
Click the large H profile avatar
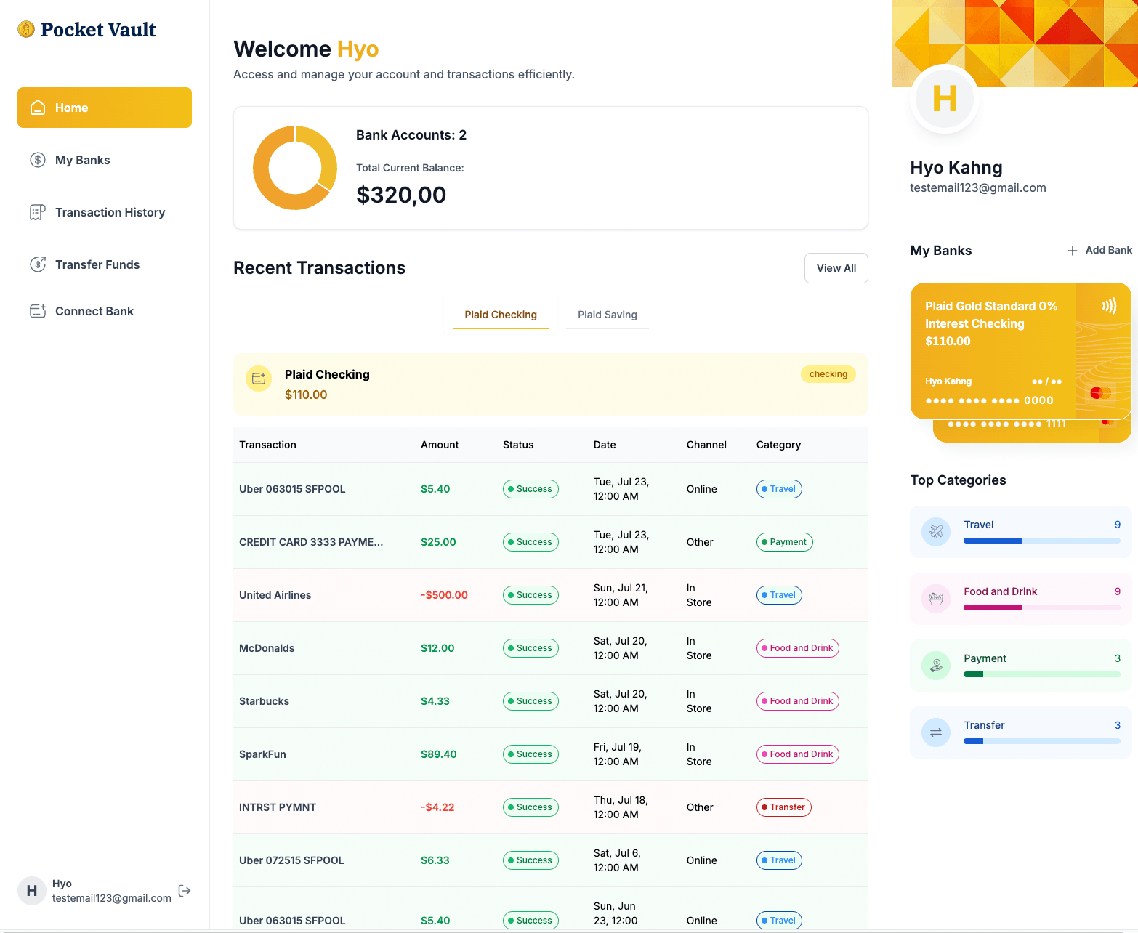(x=944, y=99)
